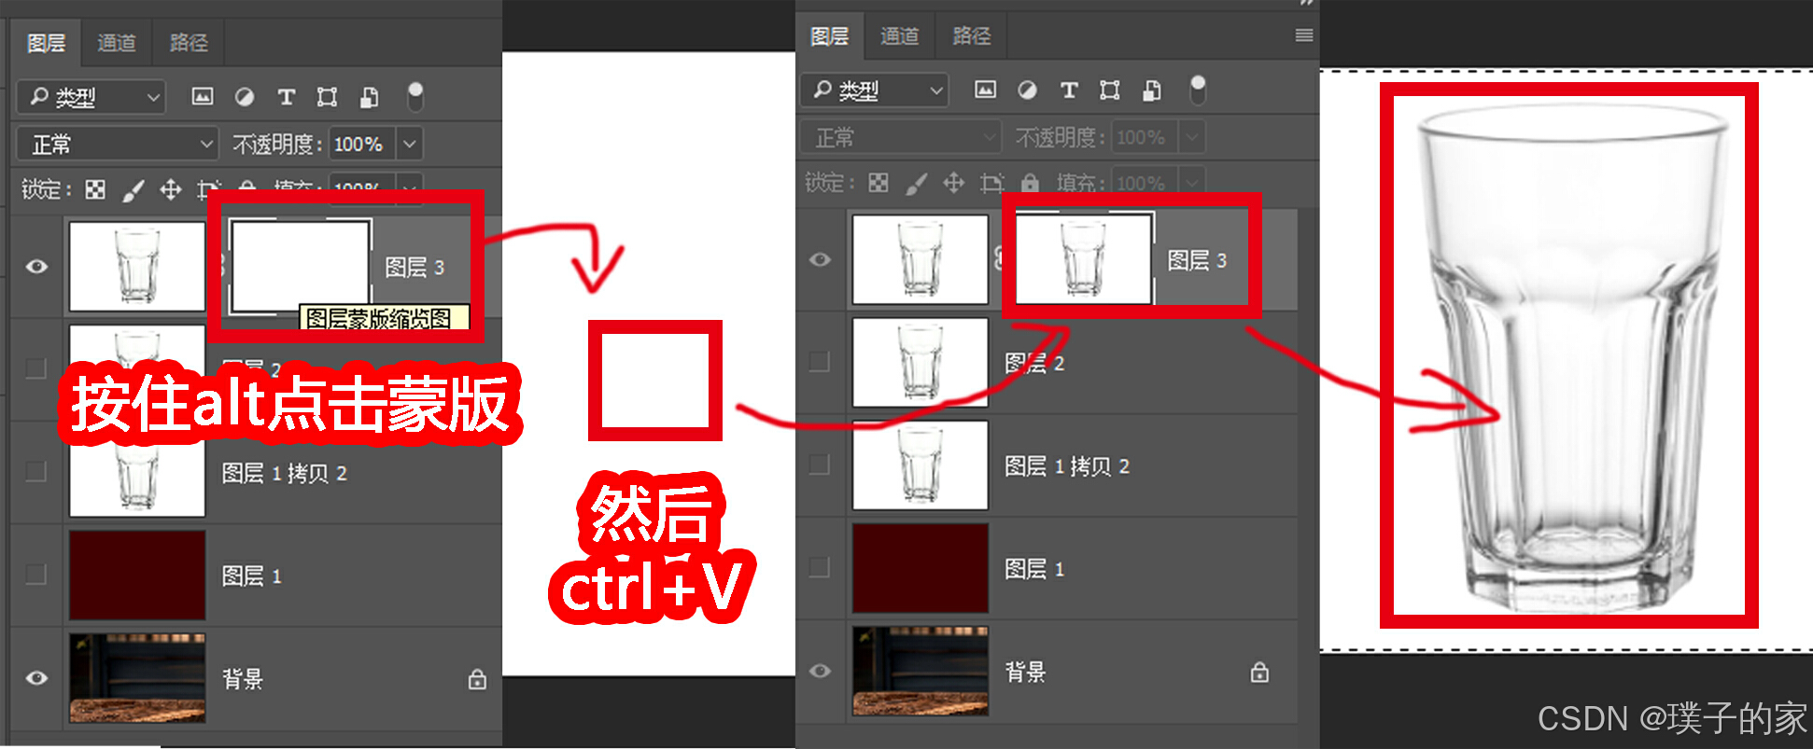This screenshot has width=1813, height=749.
Task: Select 图层 1 拷贝 2 thumbnail in right panel
Action: 921,465
